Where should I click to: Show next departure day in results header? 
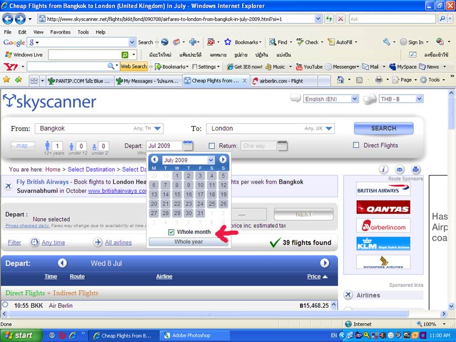[324, 263]
